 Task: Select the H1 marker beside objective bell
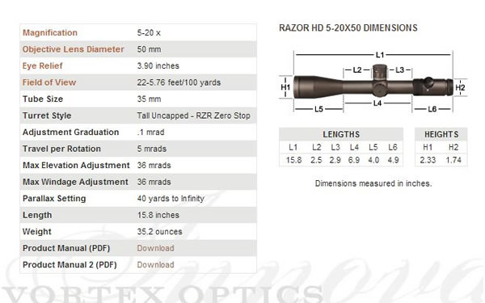pos(285,87)
